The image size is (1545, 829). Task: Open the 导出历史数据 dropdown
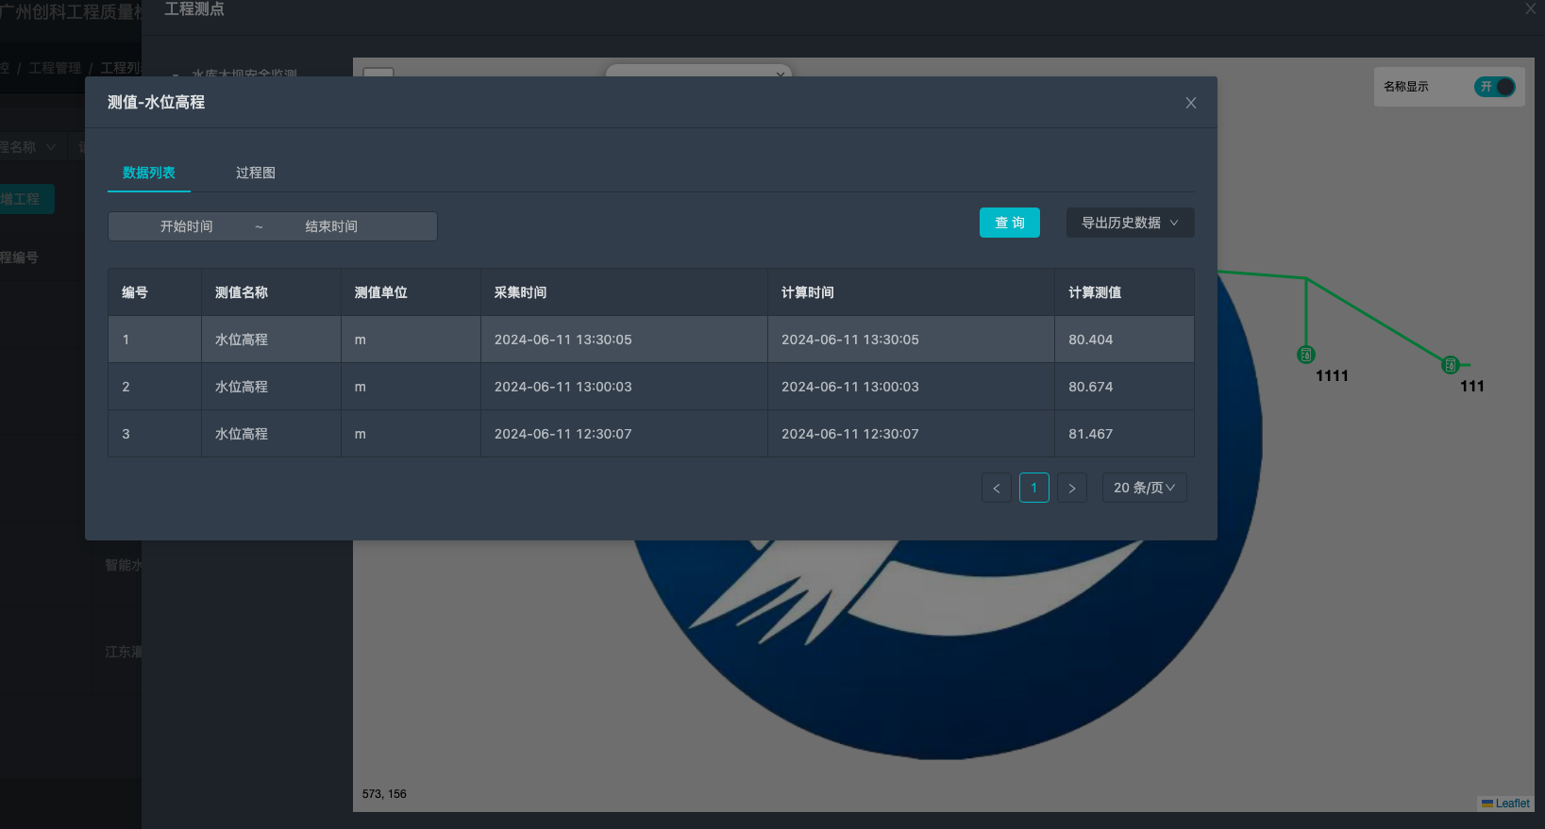1130,223
